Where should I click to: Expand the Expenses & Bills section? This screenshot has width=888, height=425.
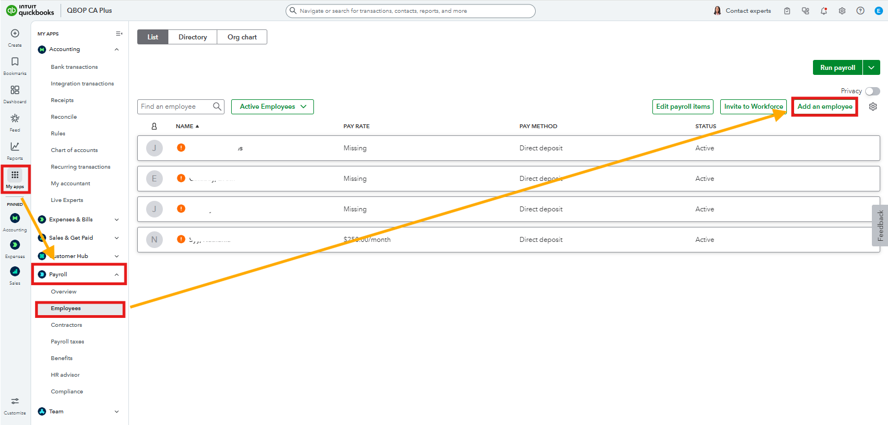117,220
